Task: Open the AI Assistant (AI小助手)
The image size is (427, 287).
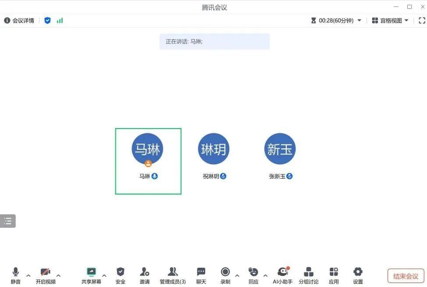Action: (x=282, y=275)
